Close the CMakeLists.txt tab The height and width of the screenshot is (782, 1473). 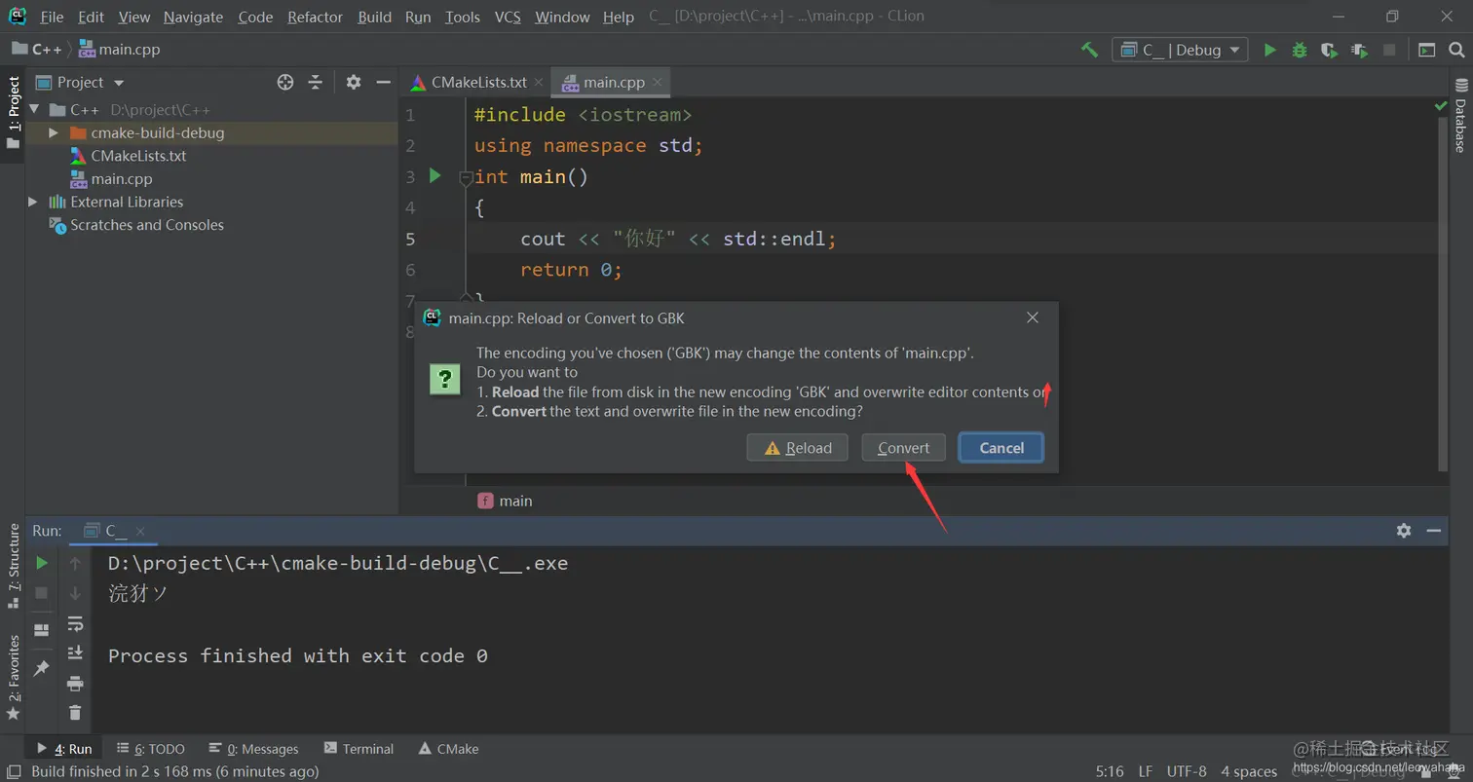click(539, 83)
